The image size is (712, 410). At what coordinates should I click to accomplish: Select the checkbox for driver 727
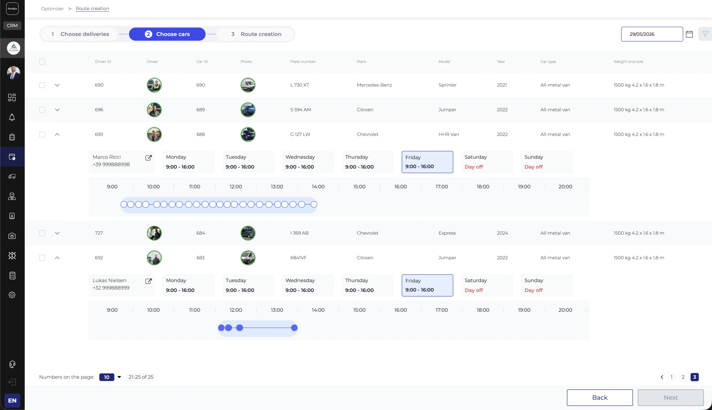click(x=42, y=233)
